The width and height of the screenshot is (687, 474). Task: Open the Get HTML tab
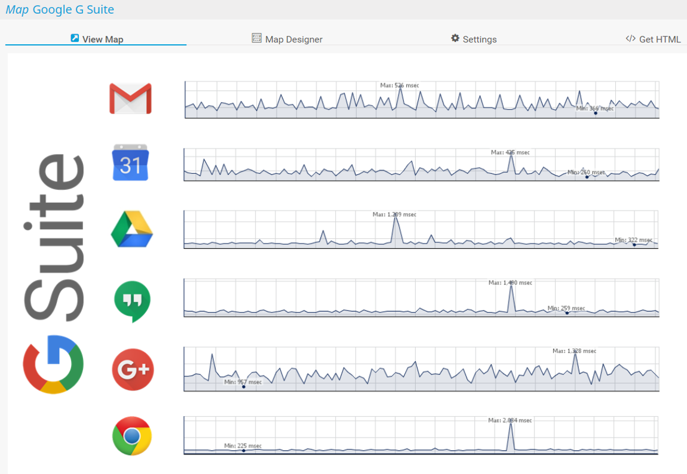coord(654,39)
